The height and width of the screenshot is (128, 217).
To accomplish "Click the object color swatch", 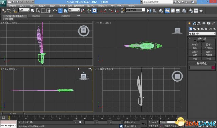I will tap(213, 68).
